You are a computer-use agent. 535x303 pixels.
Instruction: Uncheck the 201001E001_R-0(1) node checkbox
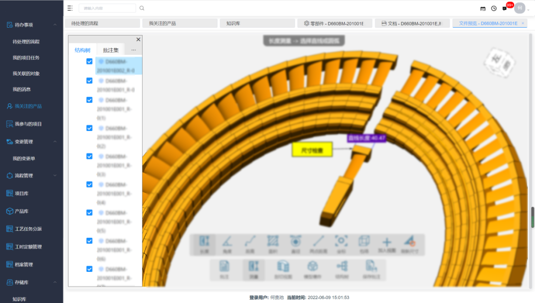(x=89, y=100)
